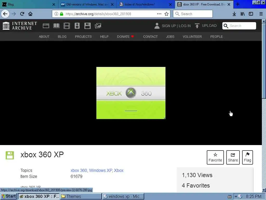Screen dimensions: 266x200
Task: Open the Software floppy disk icon
Action: pos(88,26)
